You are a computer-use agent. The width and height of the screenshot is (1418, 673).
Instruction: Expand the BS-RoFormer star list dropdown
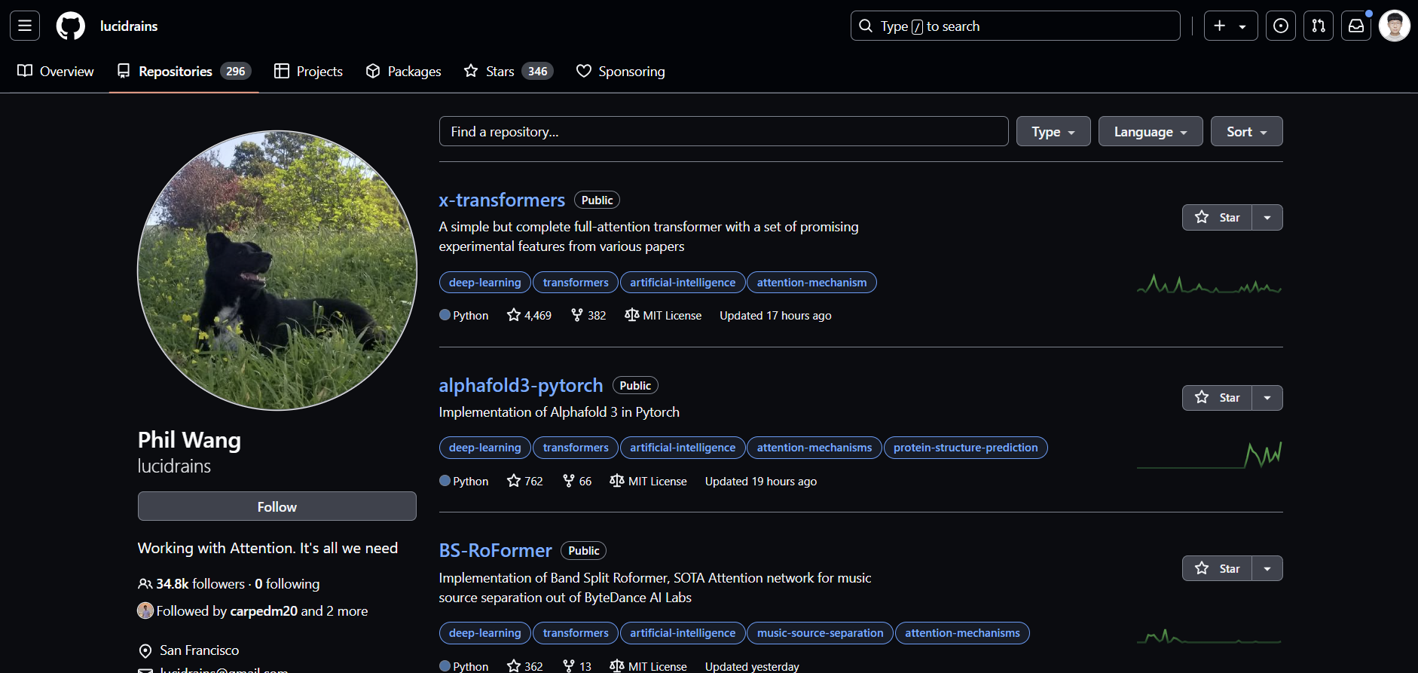(1267, 568)
